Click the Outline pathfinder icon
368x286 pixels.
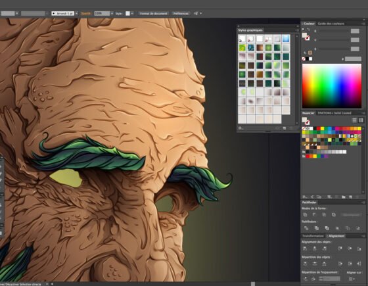[348, 228]
